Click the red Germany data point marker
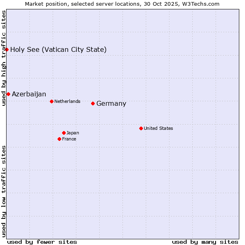The height and width of the screenshot is (245, 245). [x=93, y=103]
